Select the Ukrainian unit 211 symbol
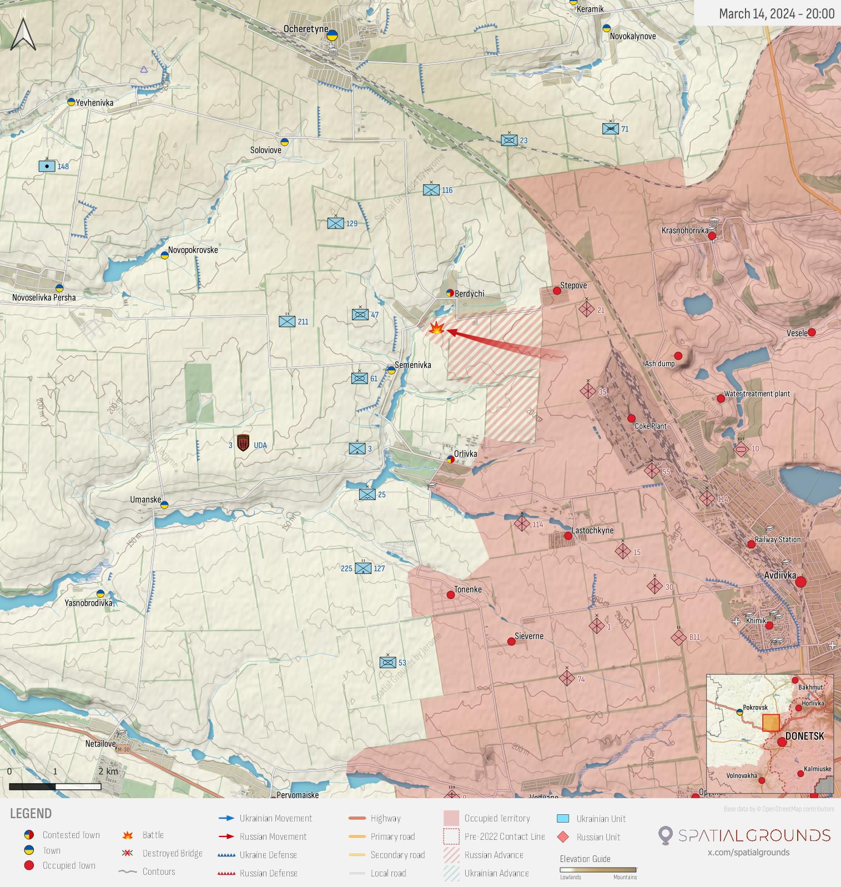The image size is (841, 887). [x=287, y=321]
